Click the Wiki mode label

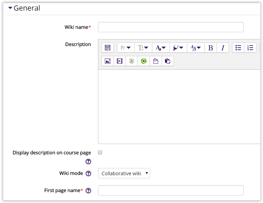pos(71,173)
